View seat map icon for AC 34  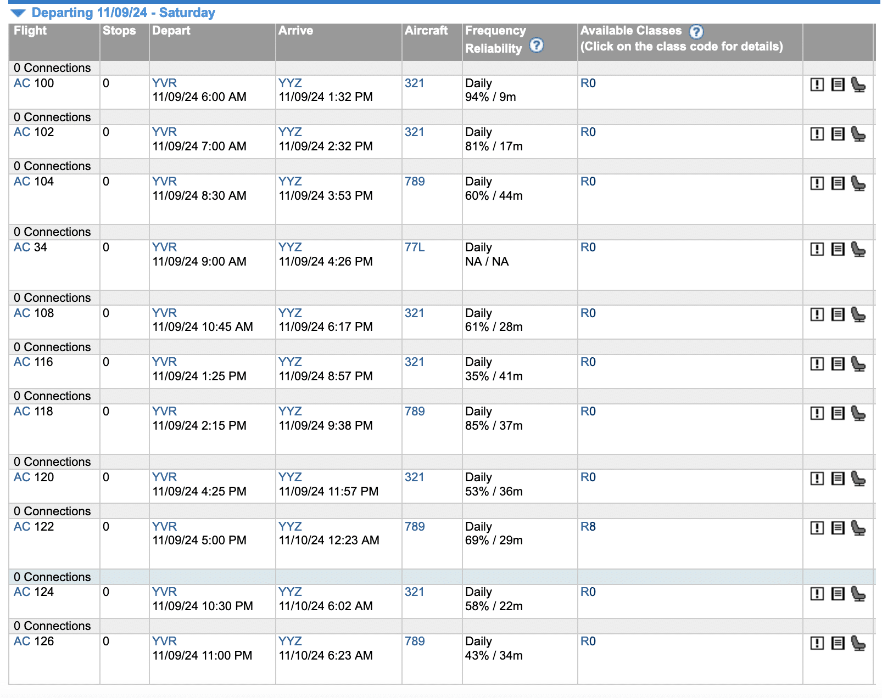[858, 249]
